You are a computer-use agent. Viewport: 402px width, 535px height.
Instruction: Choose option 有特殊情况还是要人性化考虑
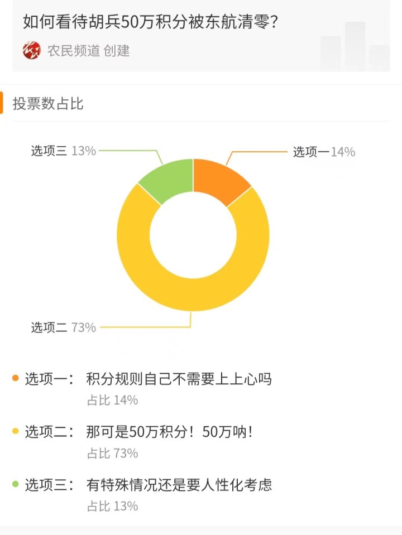pos(179,485)
